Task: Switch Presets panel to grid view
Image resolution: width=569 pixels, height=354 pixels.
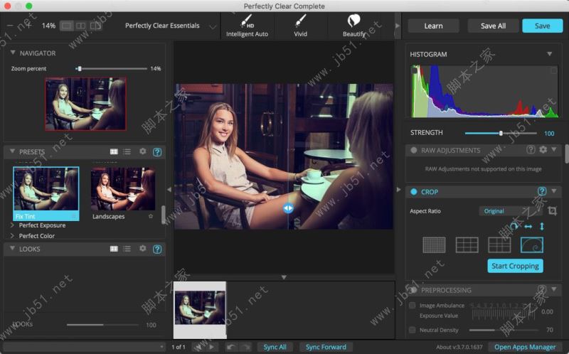Action: tap(114, 151)
